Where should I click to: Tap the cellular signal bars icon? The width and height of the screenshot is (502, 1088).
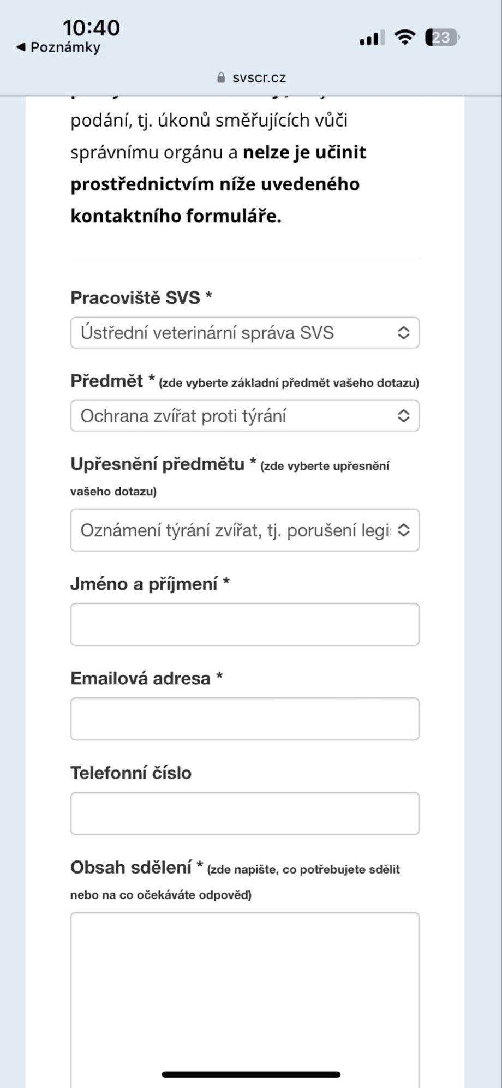point(372,38)
